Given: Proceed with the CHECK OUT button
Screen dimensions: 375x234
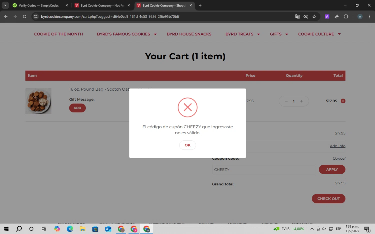Looking at the screenshot, I should coord(328,199).
